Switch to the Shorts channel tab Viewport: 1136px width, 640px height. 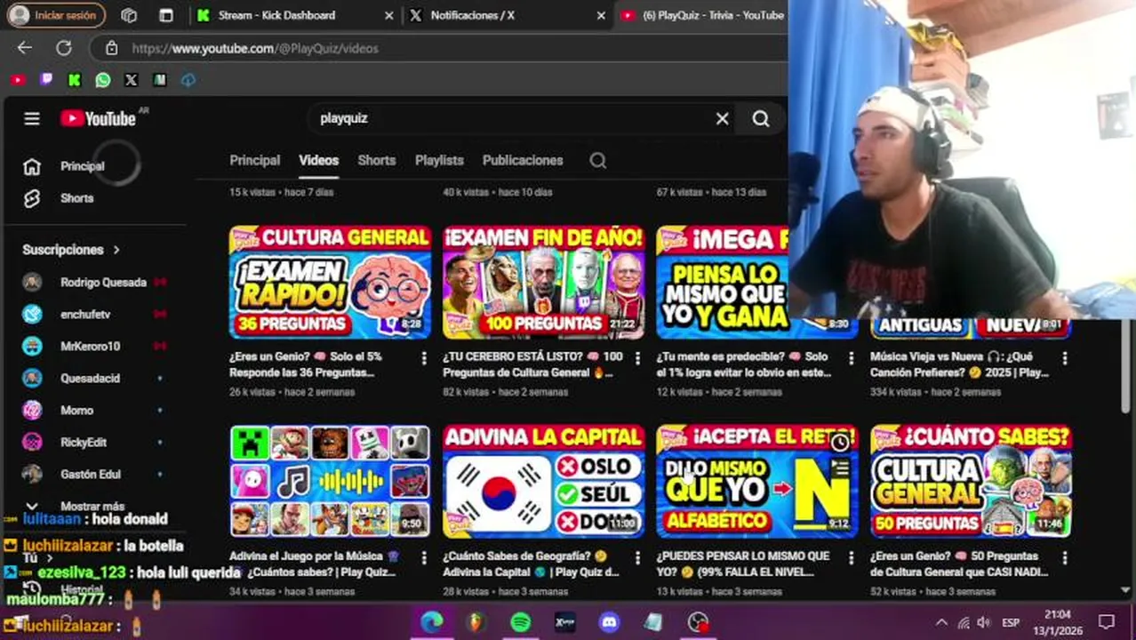click(x=377, y=160)
